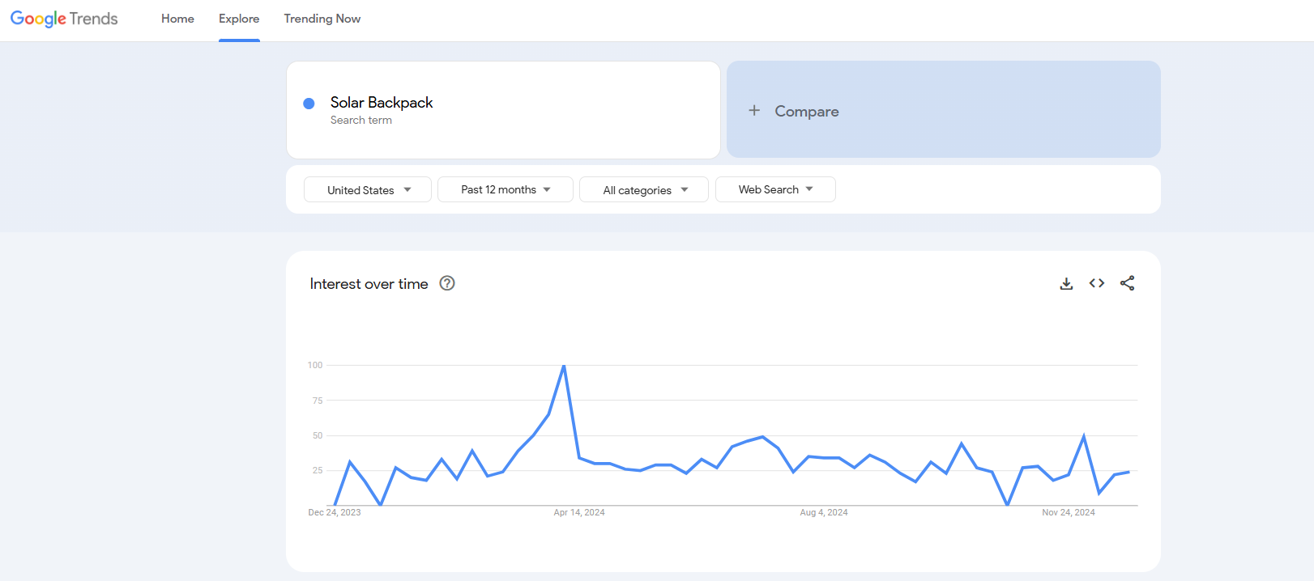Open the All categories dropdown
The width and height of the screenshot is (1314, 581).
[x=644, y=189]
